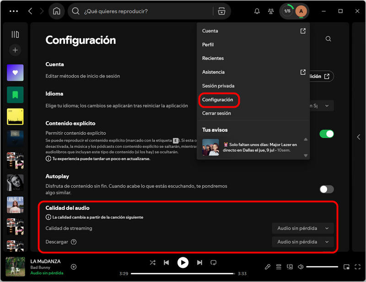Viewport: 366px width, 282px height.
Task: Mute with the volume speaker icon
Action: pos(301,267)
